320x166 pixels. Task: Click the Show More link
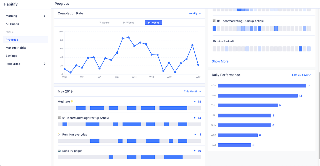click(x=220, y=61)
